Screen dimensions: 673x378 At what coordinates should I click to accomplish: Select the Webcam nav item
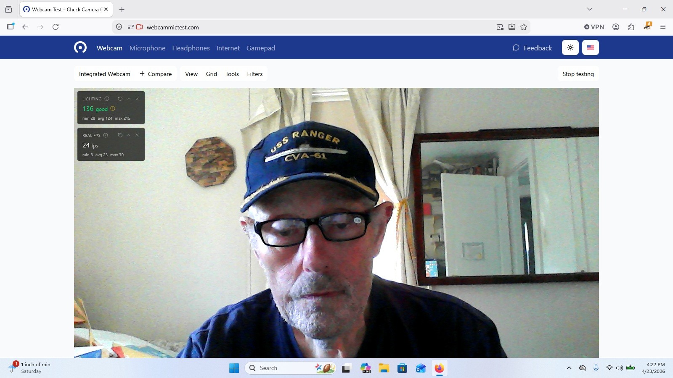pyautogui.click(x=109, y=48)
